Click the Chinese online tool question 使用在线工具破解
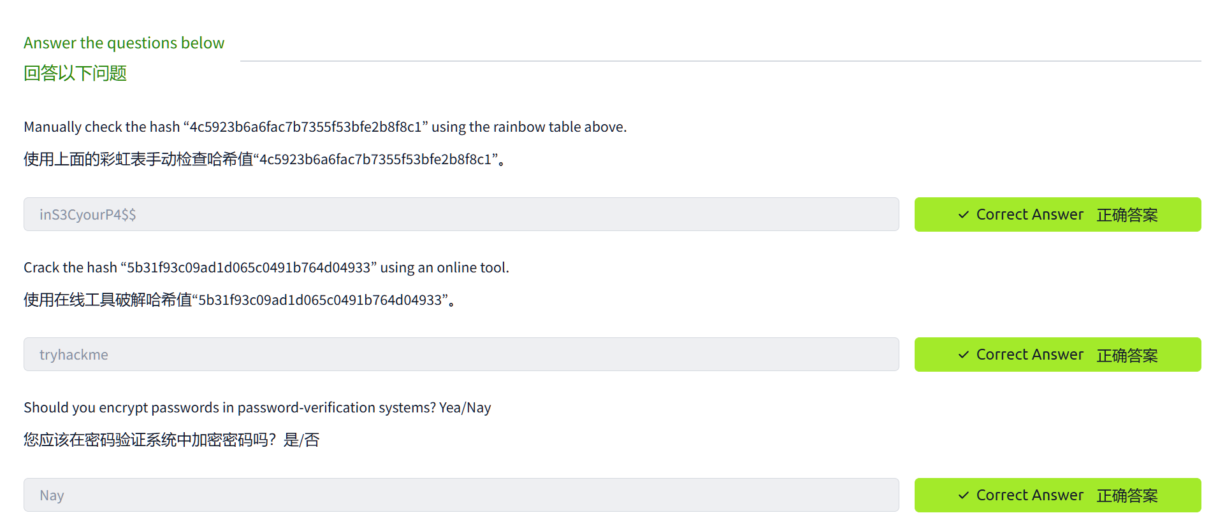The image size is (1211, 527). click(239, 300)
